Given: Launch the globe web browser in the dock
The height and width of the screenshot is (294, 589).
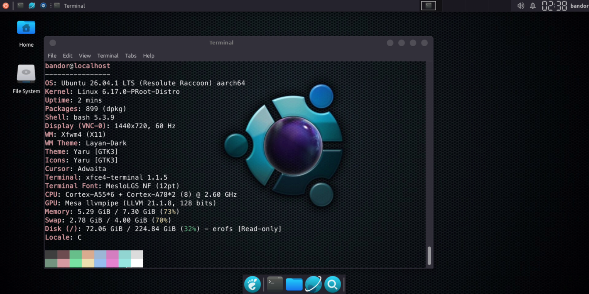Looking at the screenshot, I should point(313,284).
